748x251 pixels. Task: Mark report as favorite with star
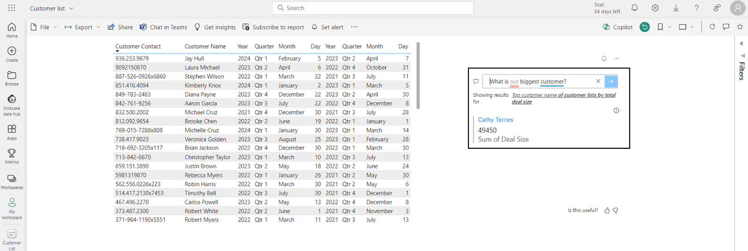pyautogui.click(x=740, y=27)
